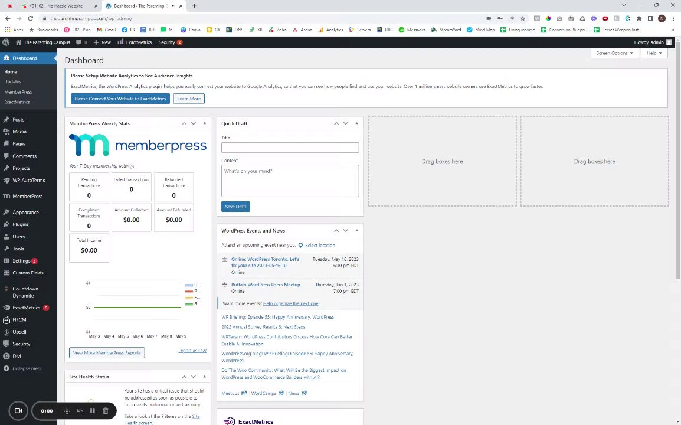Open Custom Fields icon in sidebar

pyautogui.click(x=6, y=273)
